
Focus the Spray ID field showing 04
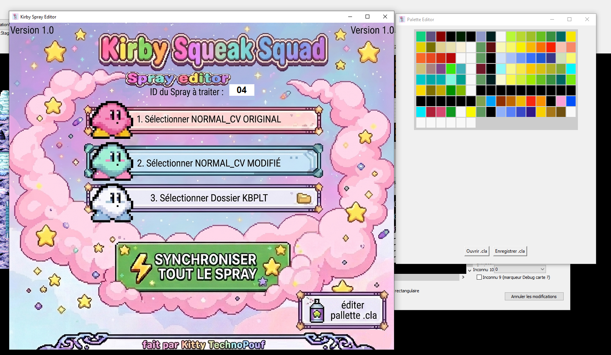coord(242,90)
